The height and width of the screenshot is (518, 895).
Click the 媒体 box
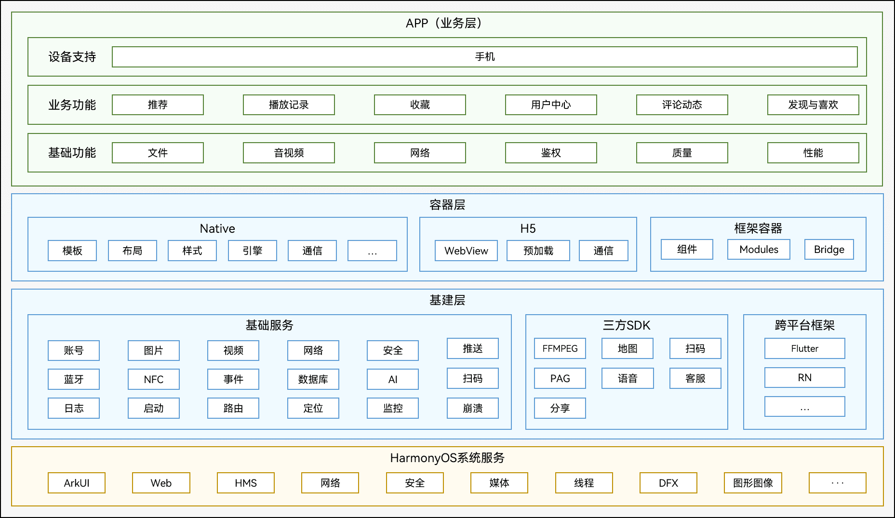[x=499, y=483]
